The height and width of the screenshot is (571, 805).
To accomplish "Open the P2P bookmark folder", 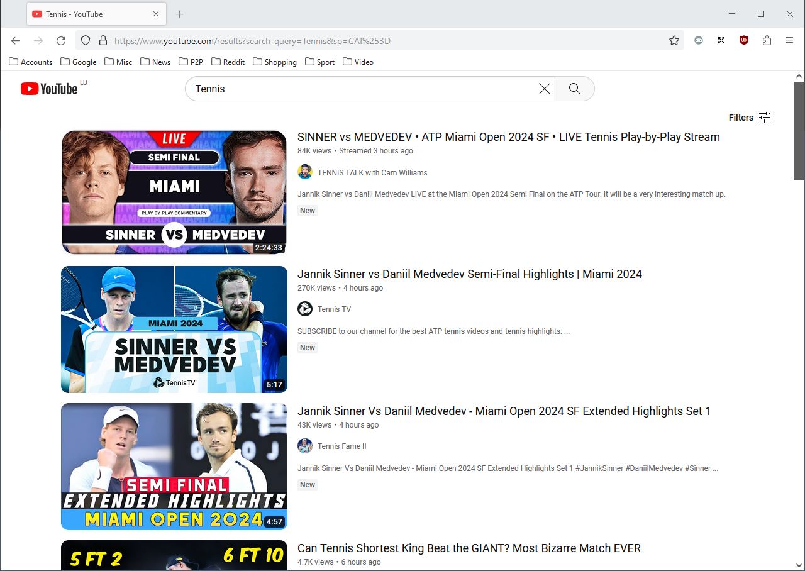I will pyautogui.click(x=191, y=62).
